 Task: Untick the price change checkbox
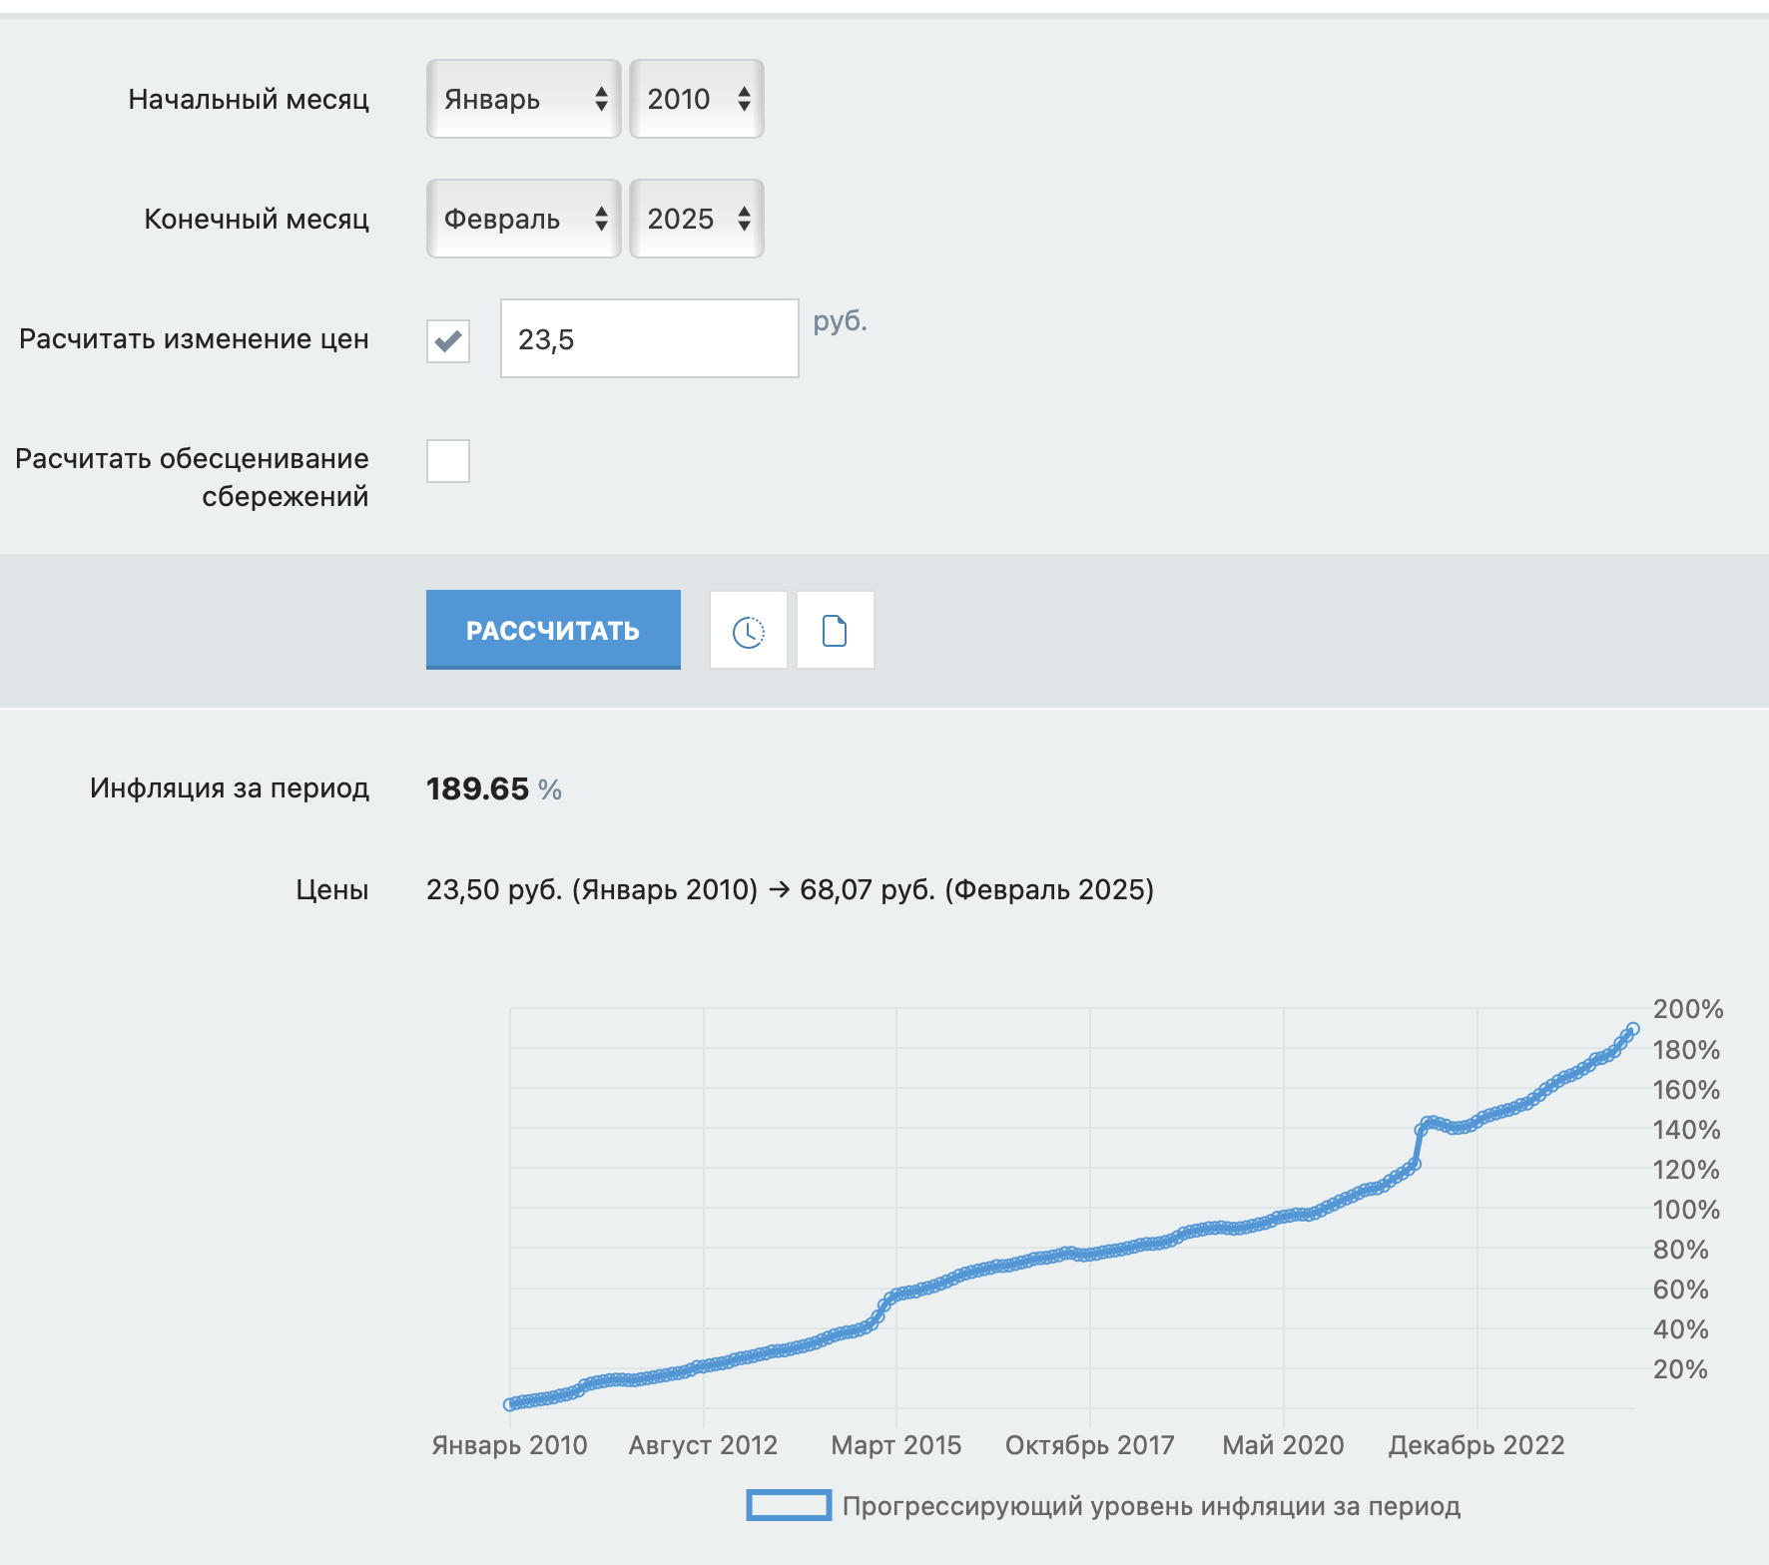[448, 341]
